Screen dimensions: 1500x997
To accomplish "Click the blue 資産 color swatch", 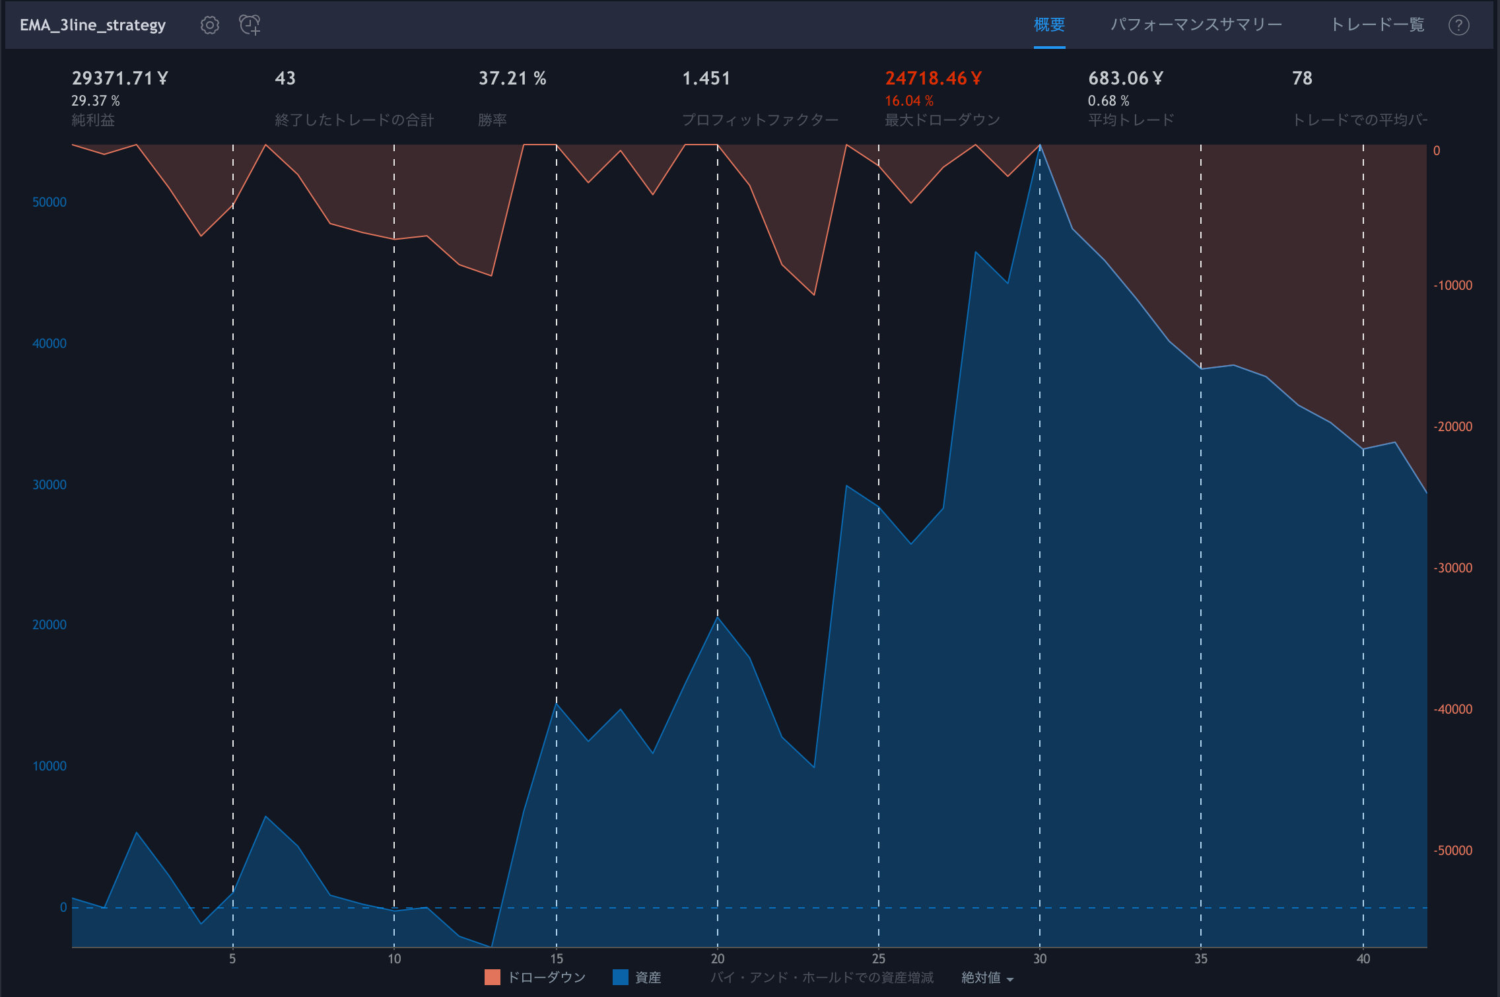I will [x=620, y=977].
